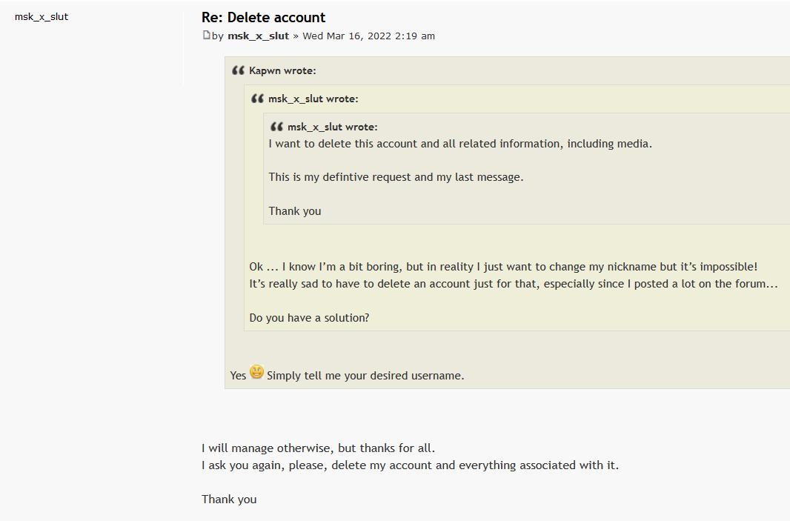Click the line "I want to delete this account"
Viewport: 790px width, 521px height.
tap(460, 144)
